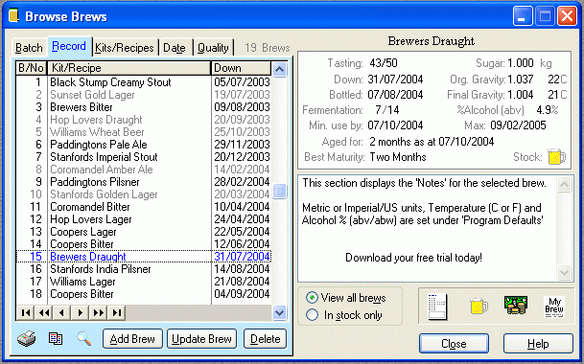The width and height of the screenshot is (584, 364).
Task: Select Stanfords India Pilsner row
Action: [144, 269]
